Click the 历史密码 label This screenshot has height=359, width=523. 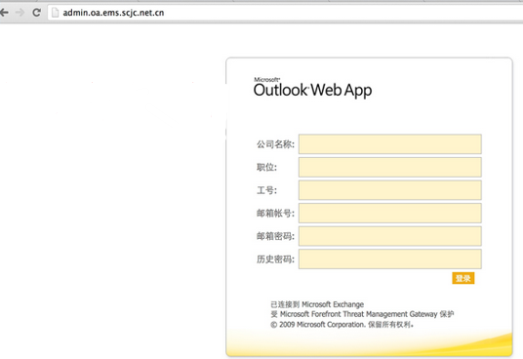coord(275,259)
